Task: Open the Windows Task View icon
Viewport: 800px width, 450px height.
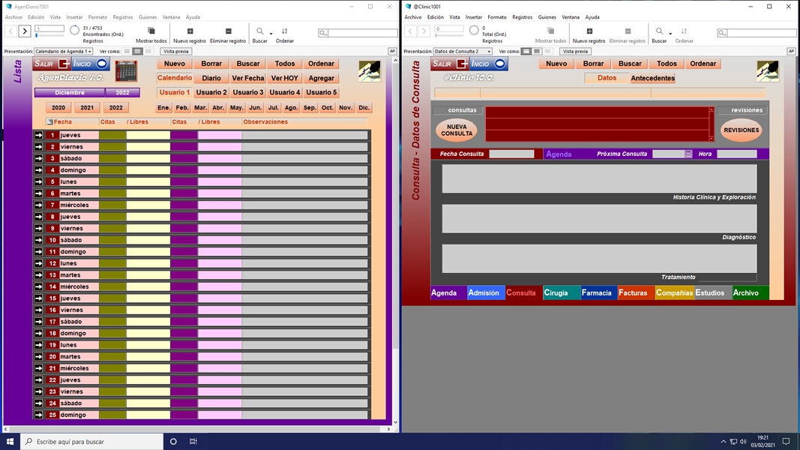Action: tap(193, 441)
